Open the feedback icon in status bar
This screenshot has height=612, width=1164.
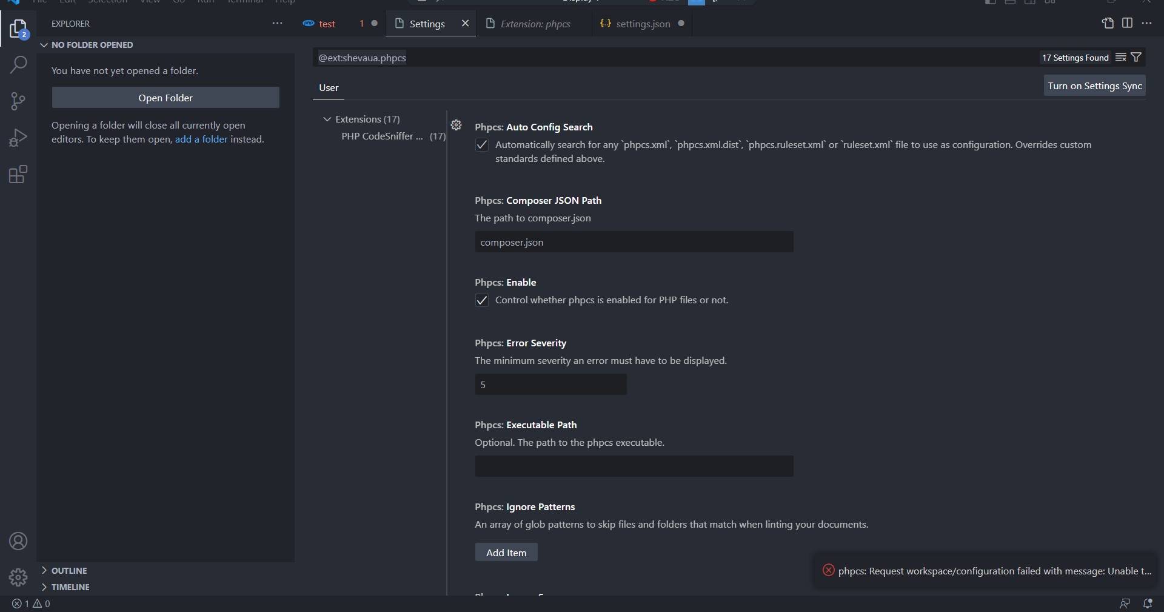[1125, 604]
